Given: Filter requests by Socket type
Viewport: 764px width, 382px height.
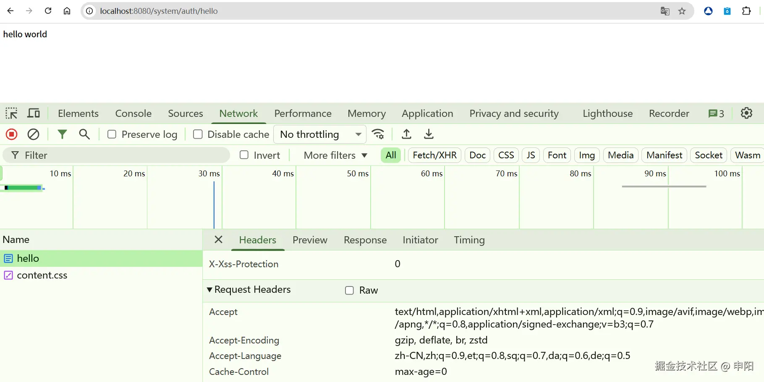Looking at the screenshot, I should (x=709, y=155).
